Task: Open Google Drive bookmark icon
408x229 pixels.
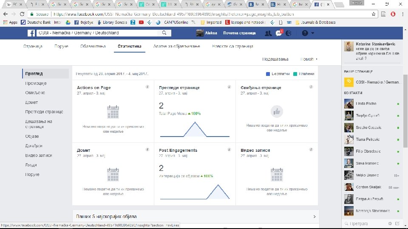Action: (x=68, y=22)
